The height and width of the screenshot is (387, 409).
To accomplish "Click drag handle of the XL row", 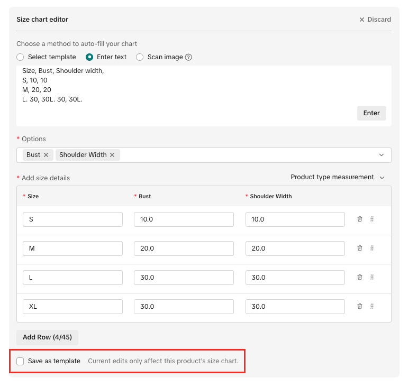I will (x=372, y=306).
